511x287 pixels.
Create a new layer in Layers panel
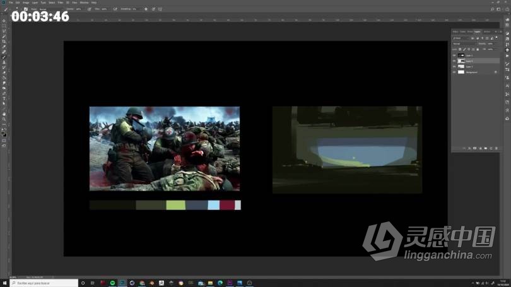[491, 148]
